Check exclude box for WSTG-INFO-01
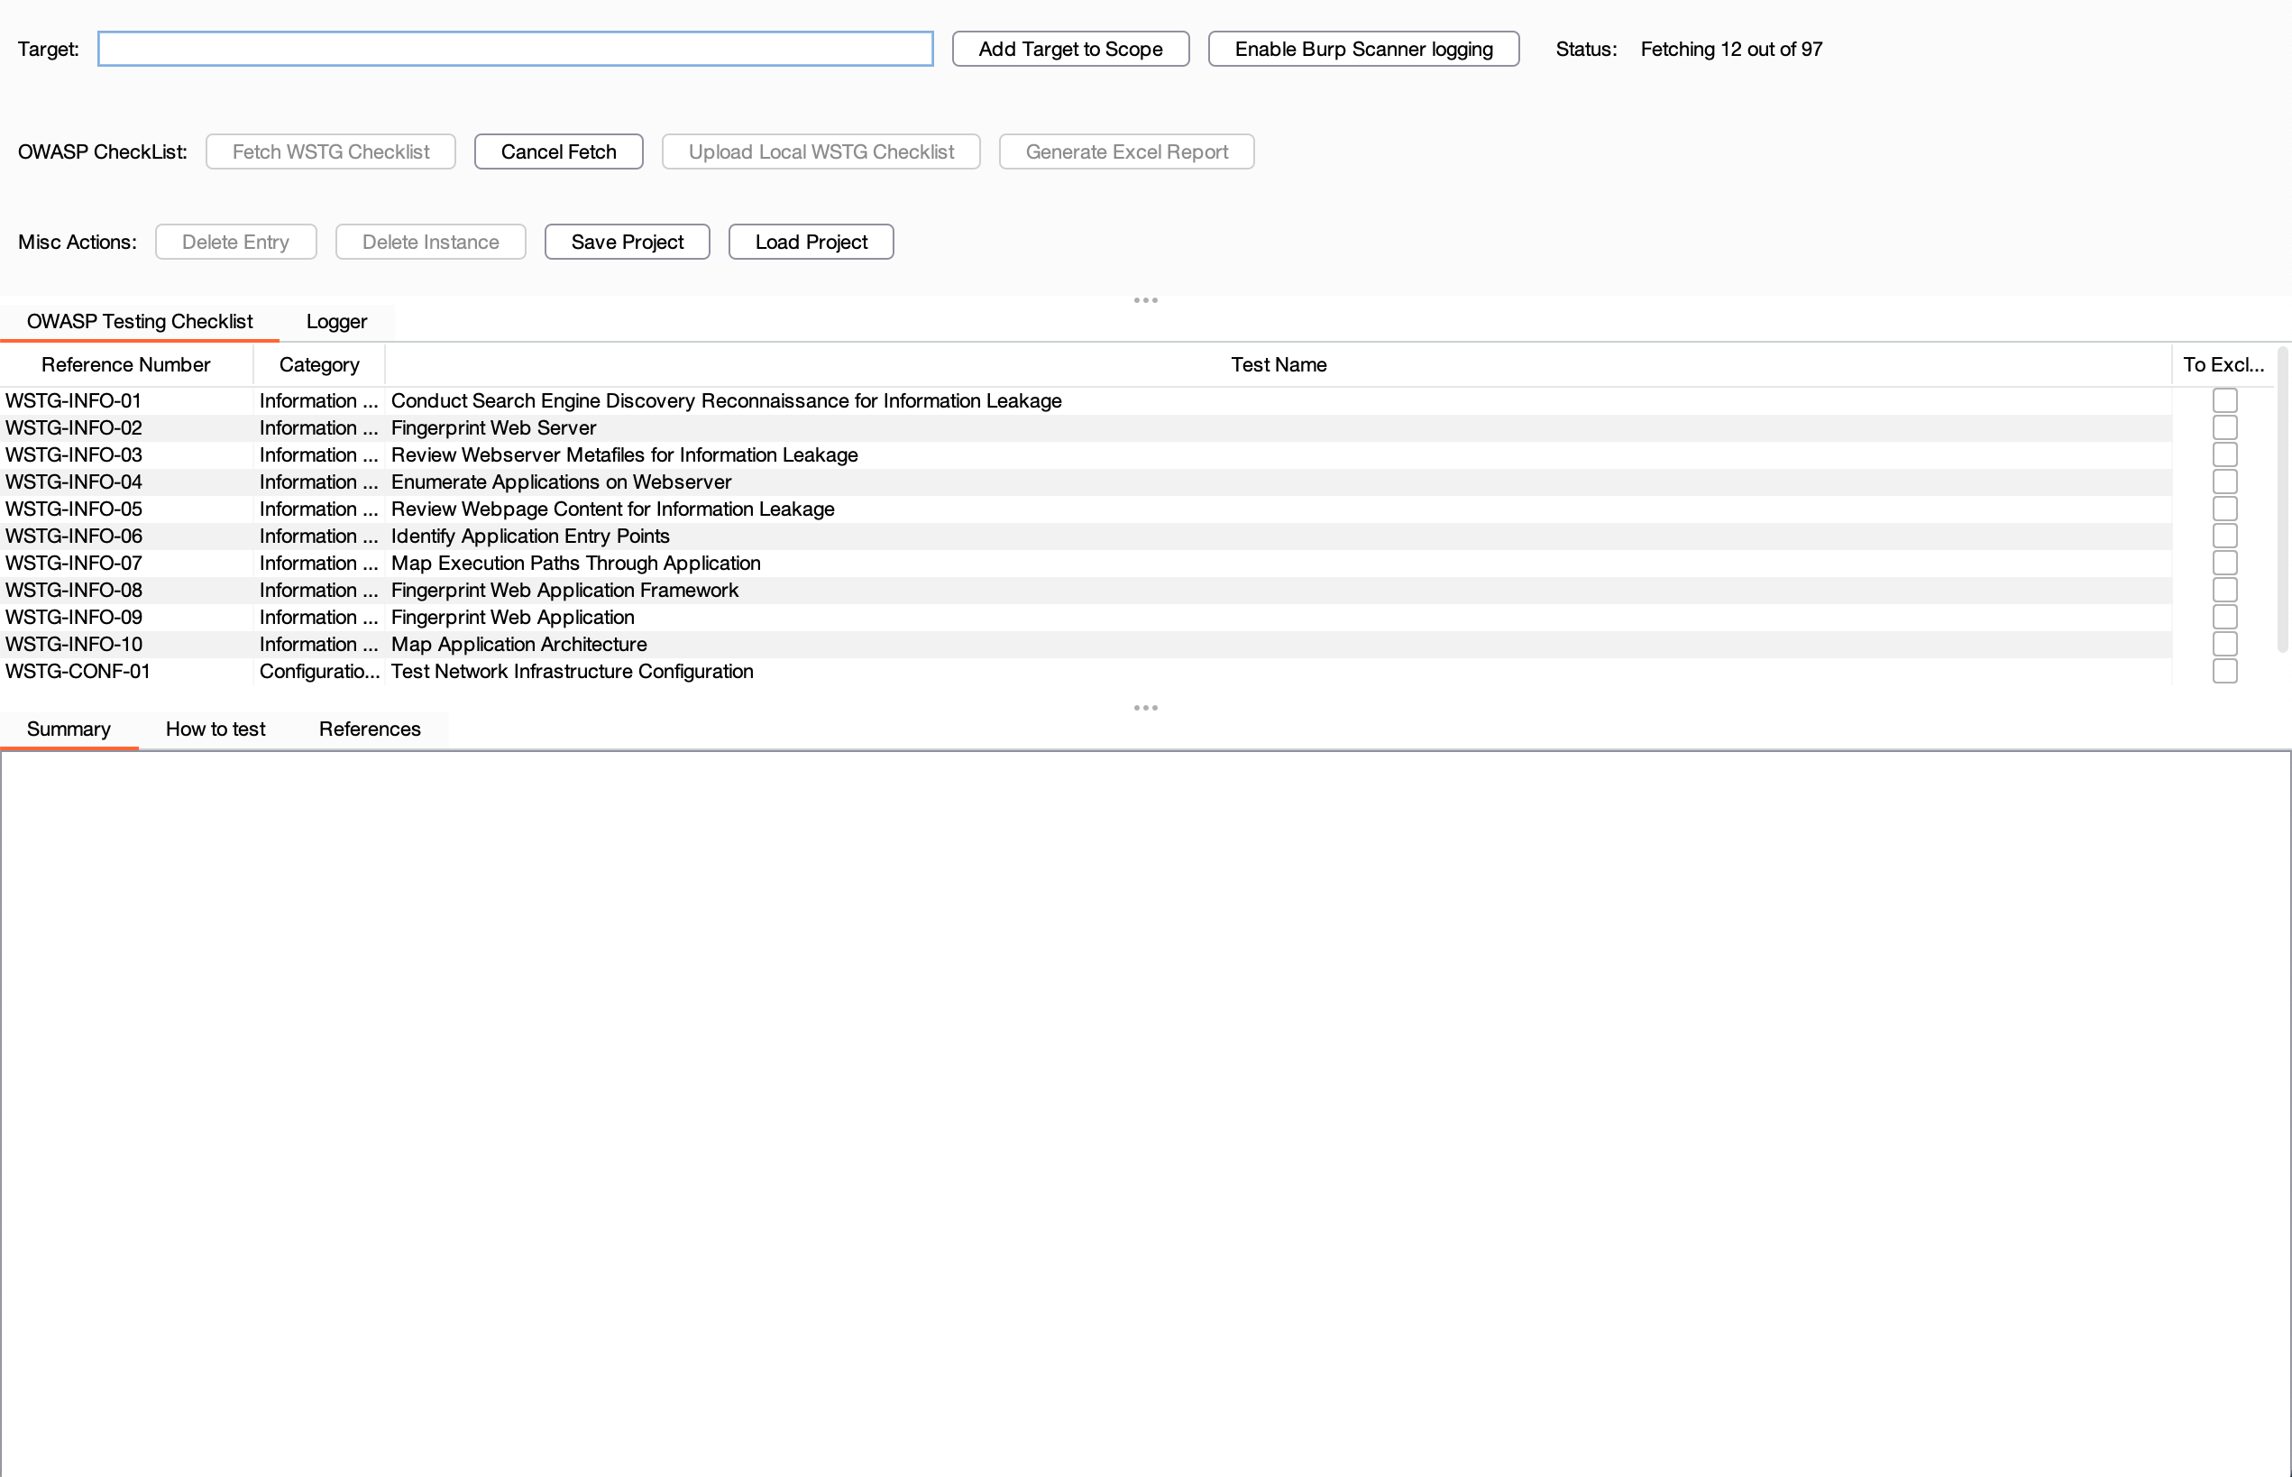 click(x=2225, y=400)
